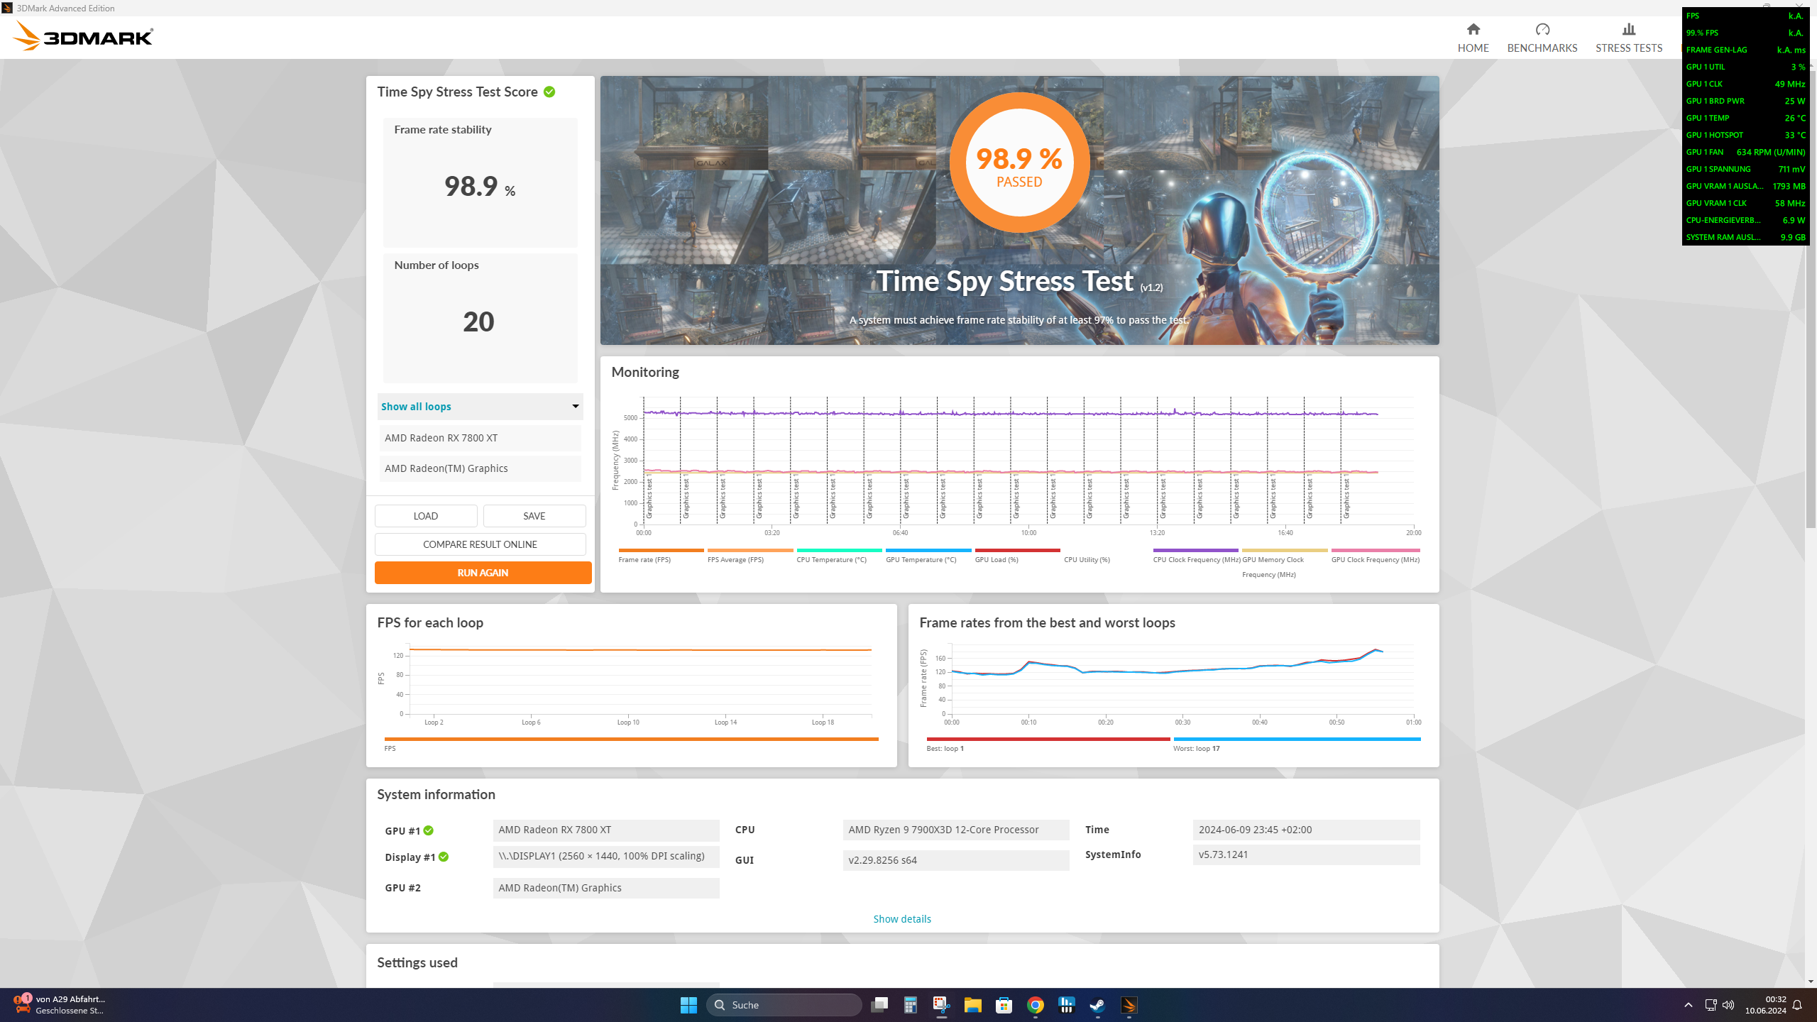Click the Home icon in navigation
Image resolution: width=1817 pixels, height=1022 pixels.
pyautogui.click(x=1473, y=29)
